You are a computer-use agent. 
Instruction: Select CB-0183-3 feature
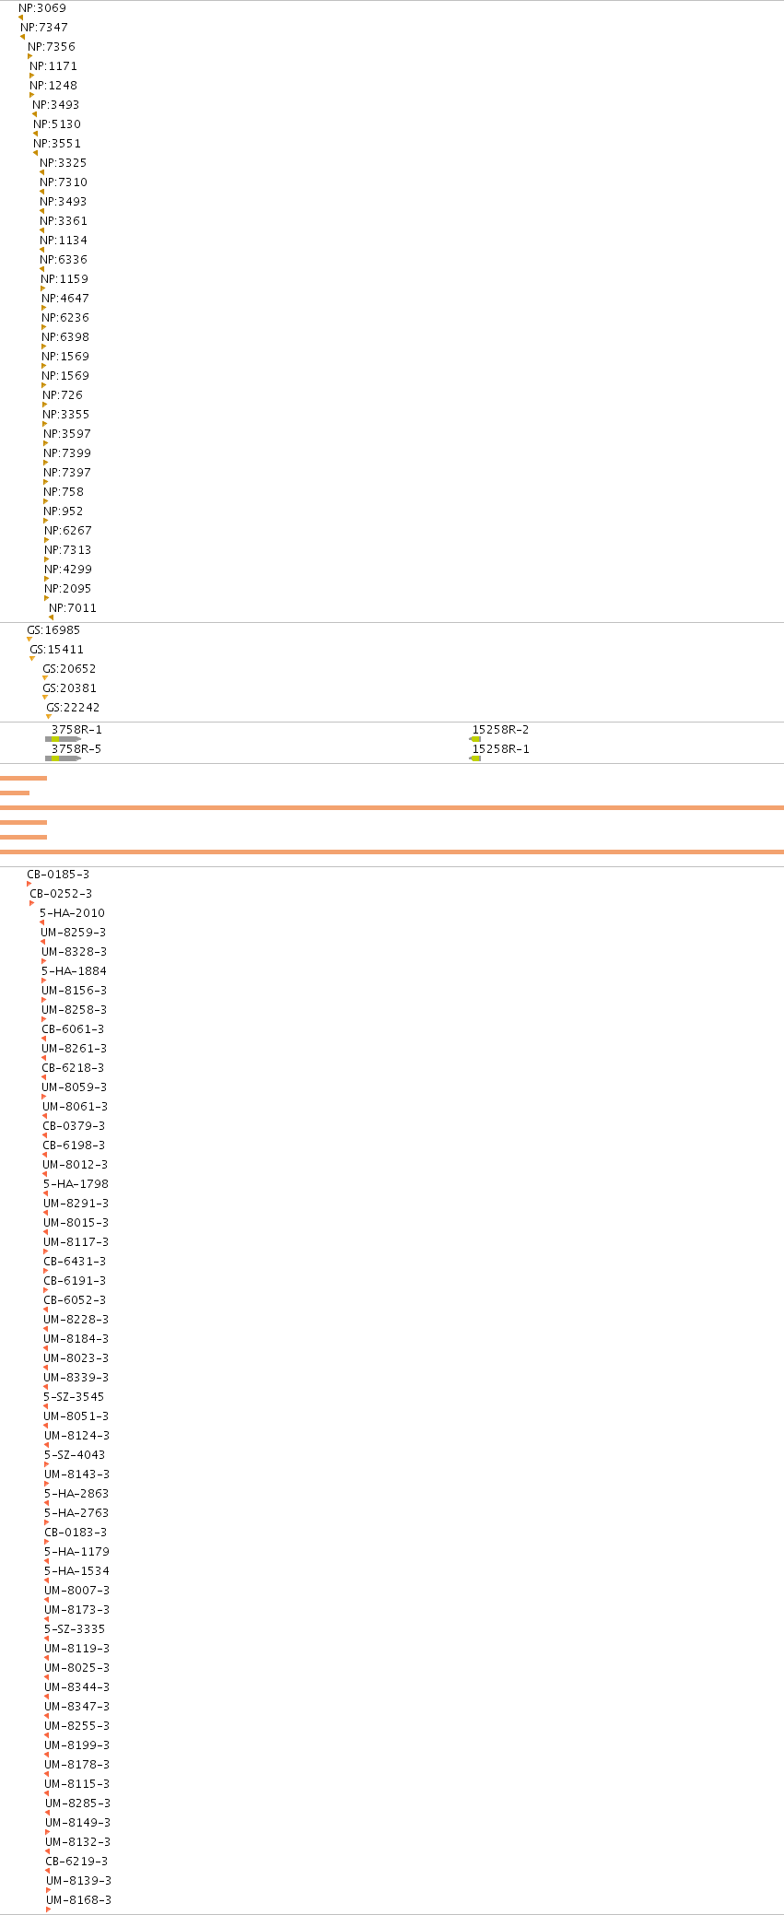tap(76, 1533)
